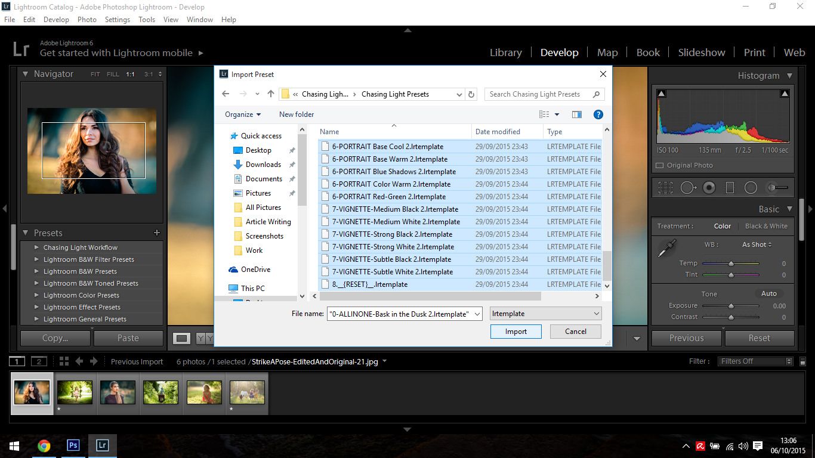Select the Adjustment Brush tool
The image size is (815, 458).
coord(777,188)
